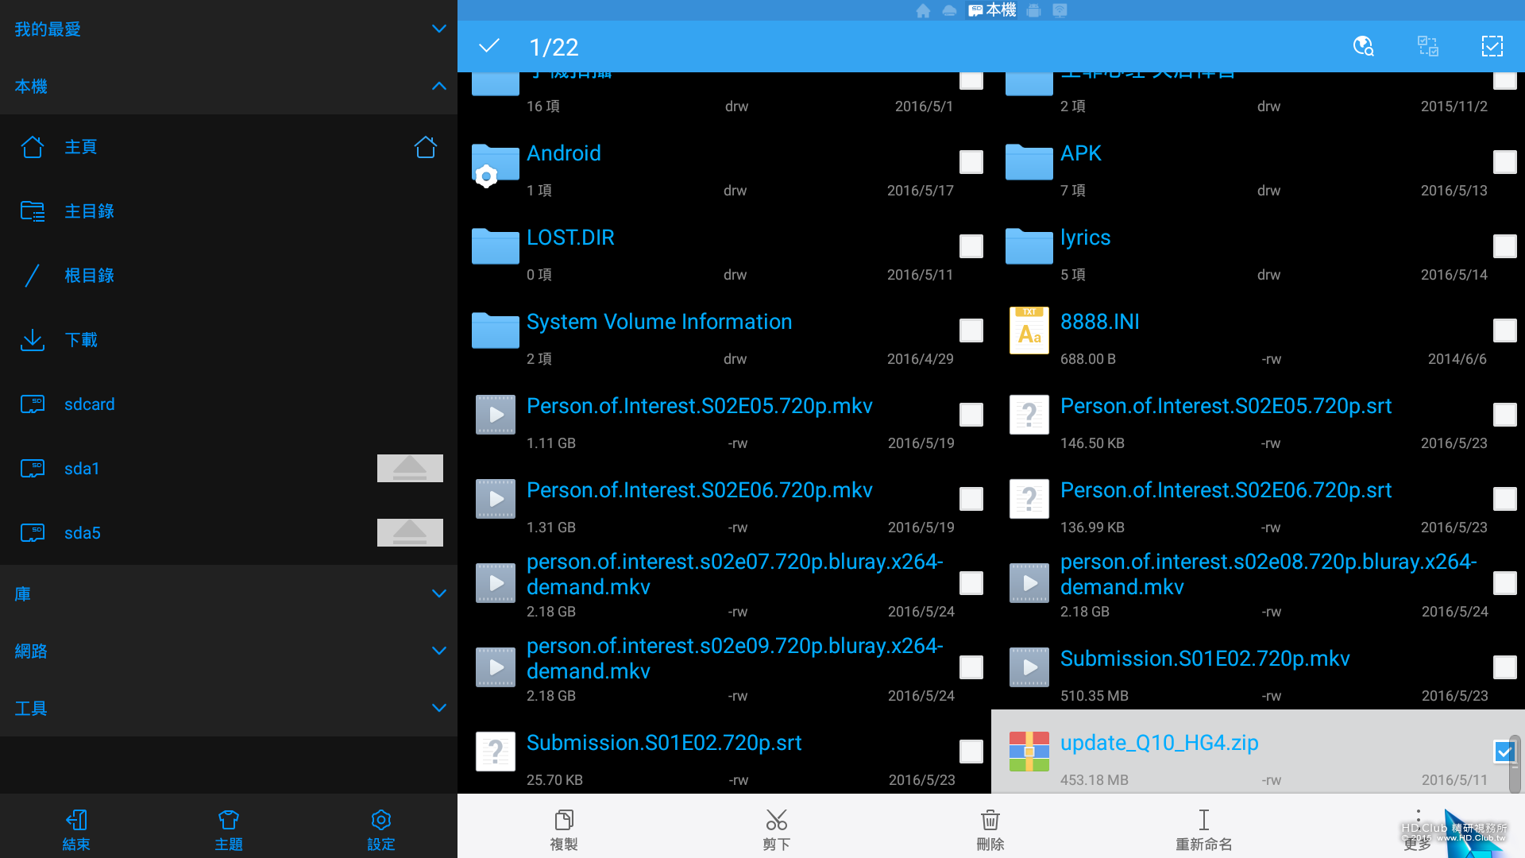Select the 8888.INI file checkbox
1525x858 pixels.
(1504, 330)
